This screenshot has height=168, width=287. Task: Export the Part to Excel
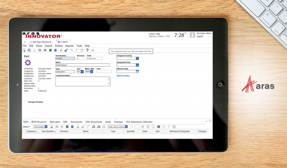pyautogui.click(x=50, y=50)
